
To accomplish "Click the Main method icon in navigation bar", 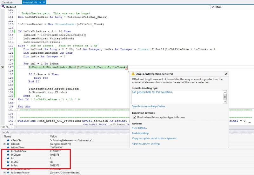I will pos(213,7).
